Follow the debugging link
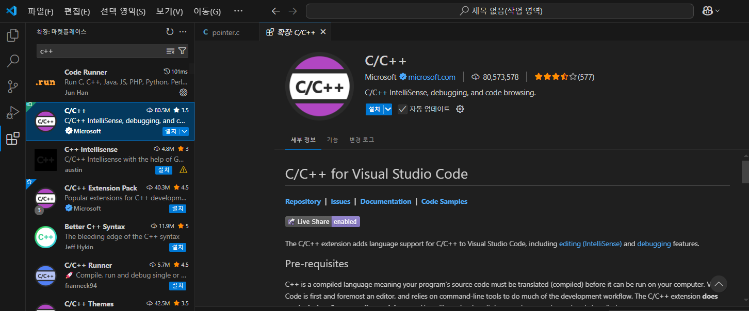749x311 pixels. point(654,244)
